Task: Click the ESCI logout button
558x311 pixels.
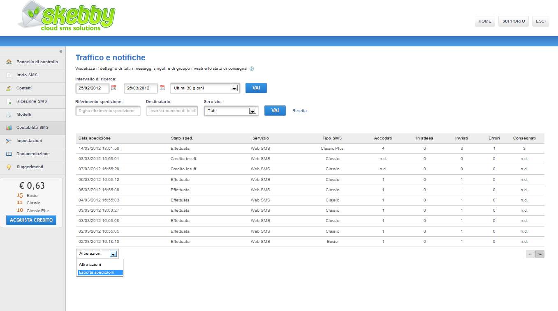Action: point(541,21)
